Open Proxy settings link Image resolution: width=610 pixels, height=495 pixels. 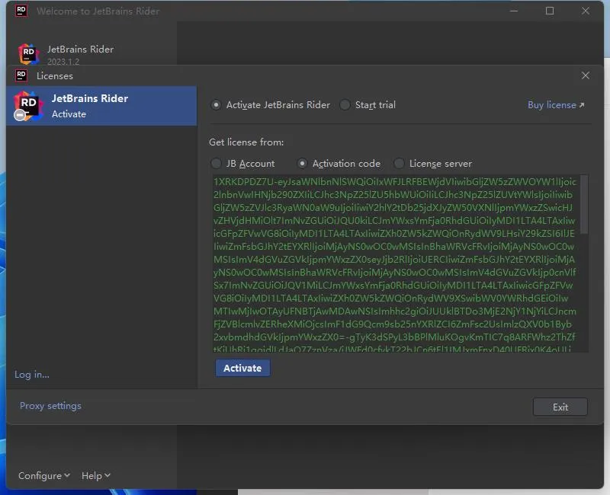point(50,406)
